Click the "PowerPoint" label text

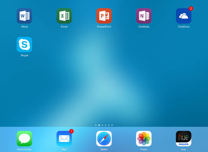pyautogui.click(x=104, y=27)
